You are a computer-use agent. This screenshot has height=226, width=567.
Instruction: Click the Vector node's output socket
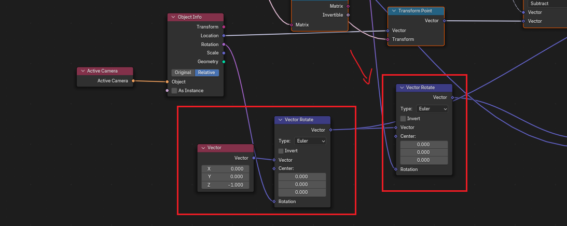tap(254, 158)
